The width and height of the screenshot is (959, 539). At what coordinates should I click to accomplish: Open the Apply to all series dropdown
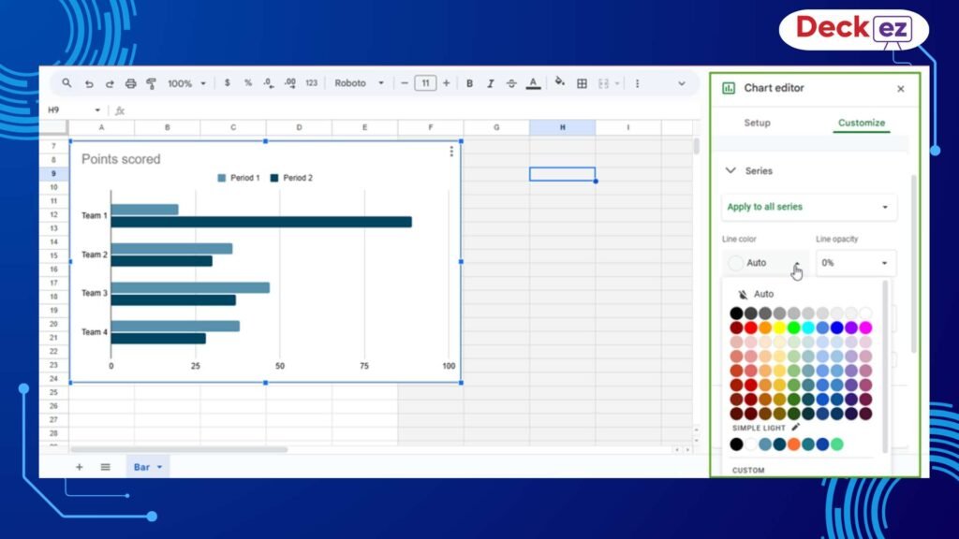tap(808, 207)
